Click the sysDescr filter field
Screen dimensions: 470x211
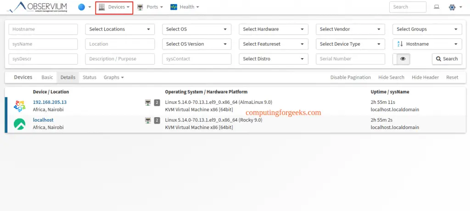coord(43,59)
